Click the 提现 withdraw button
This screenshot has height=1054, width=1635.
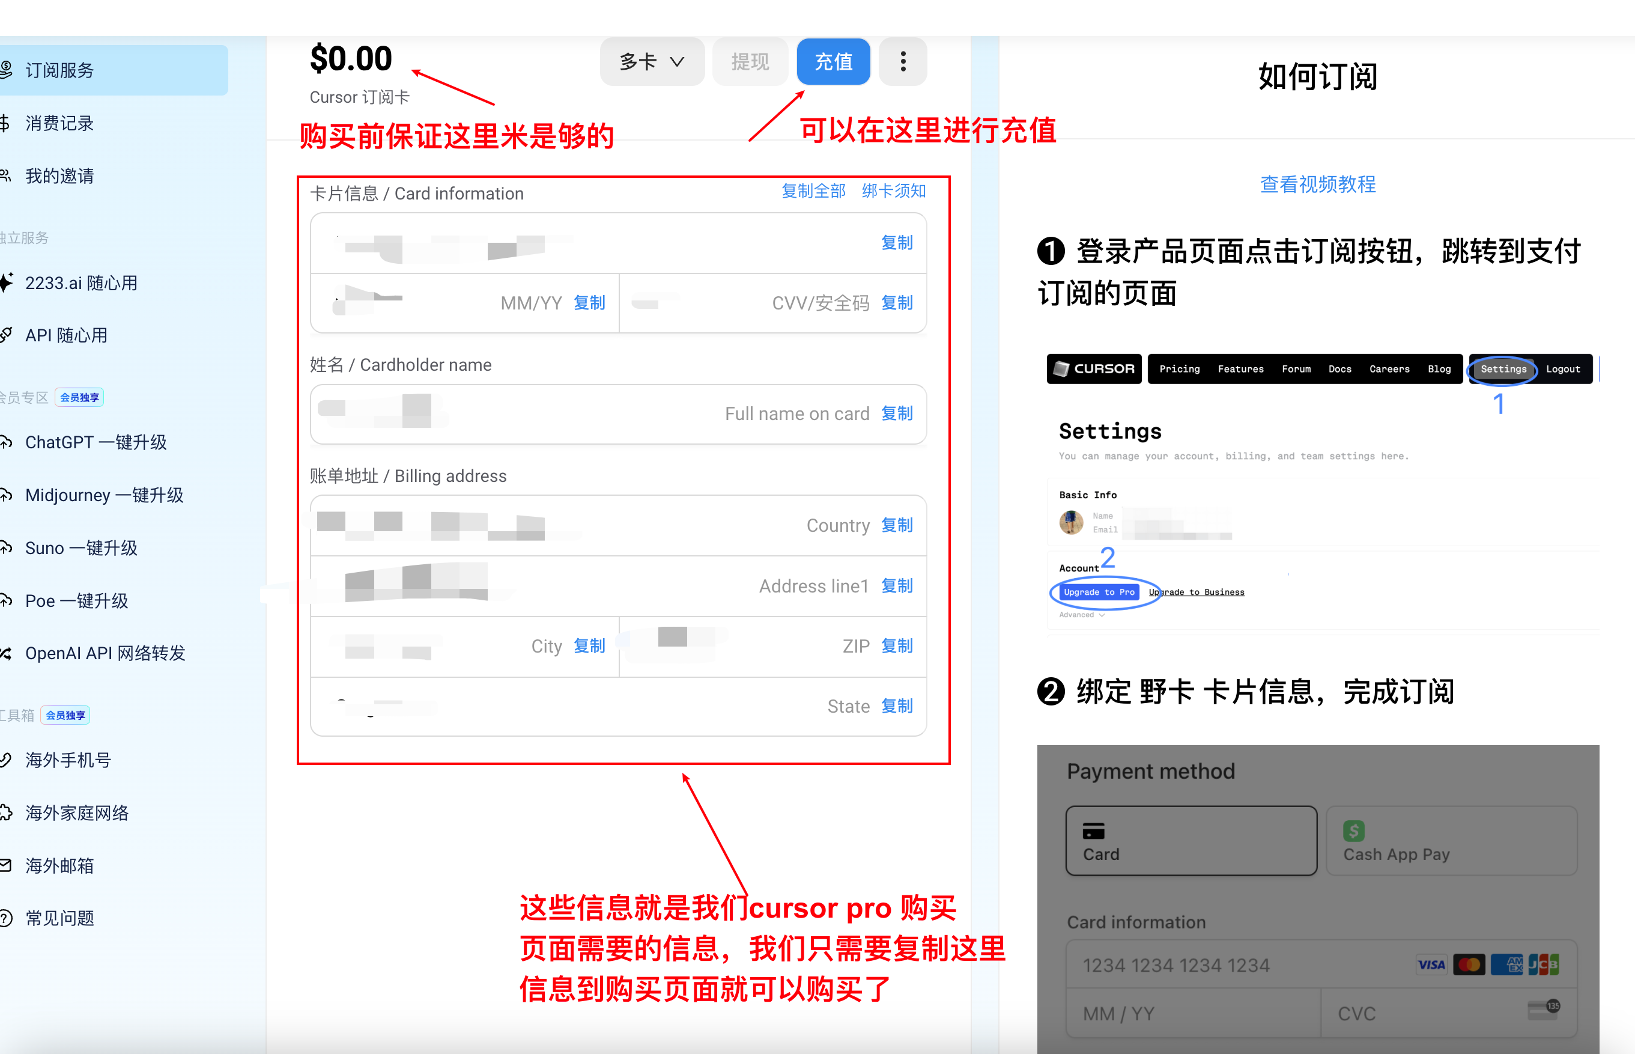point(750,62)
